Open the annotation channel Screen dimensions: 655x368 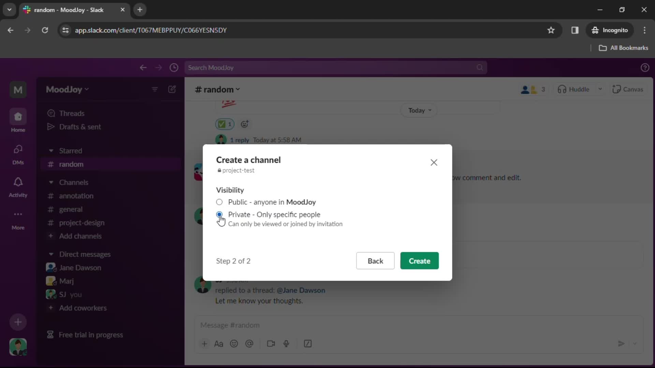[76, 196]
